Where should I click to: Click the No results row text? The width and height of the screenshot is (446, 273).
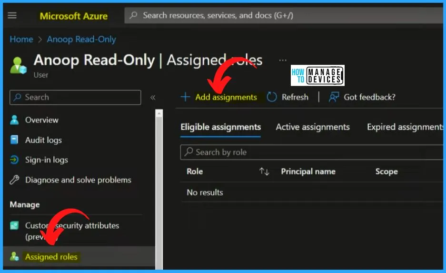pos(205,192)
